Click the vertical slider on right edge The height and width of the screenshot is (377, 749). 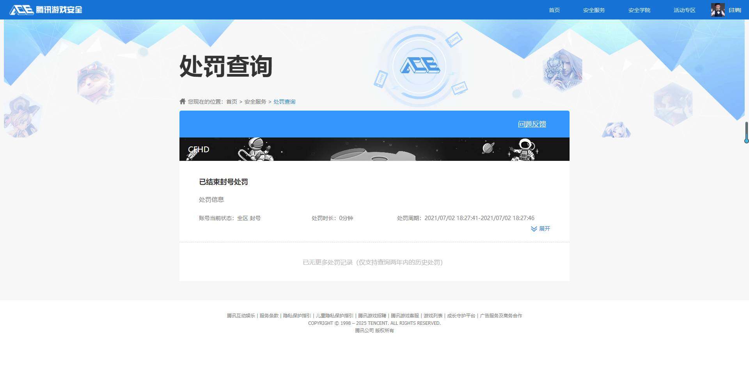(746, 132)
